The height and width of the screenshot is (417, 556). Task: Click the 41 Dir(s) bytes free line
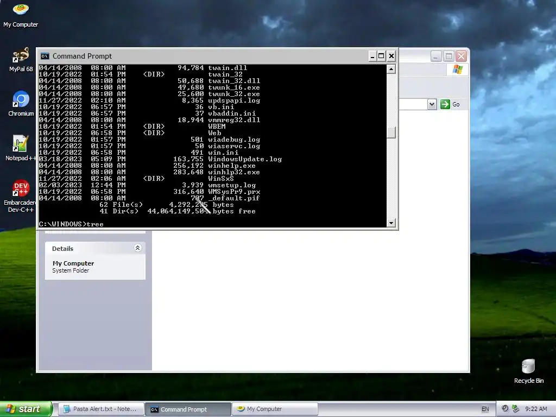click(178, 211)
